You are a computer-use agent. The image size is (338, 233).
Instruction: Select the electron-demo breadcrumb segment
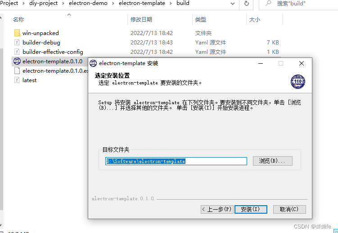[88, 3]
